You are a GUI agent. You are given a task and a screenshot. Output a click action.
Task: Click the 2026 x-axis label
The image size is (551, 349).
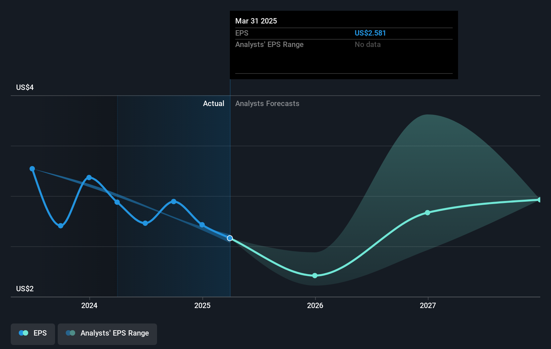click(x=315, y=305)
